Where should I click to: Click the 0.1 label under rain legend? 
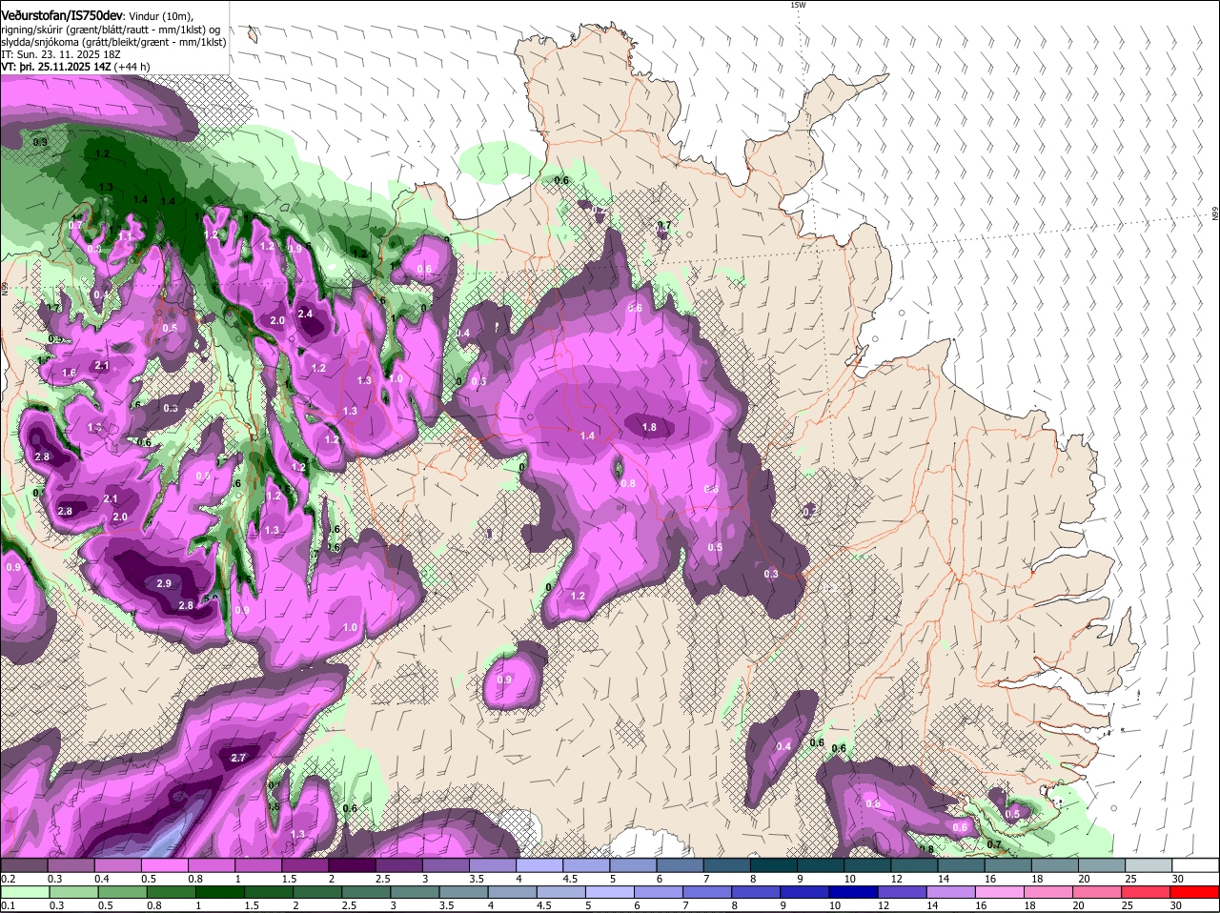coord(8,905)
